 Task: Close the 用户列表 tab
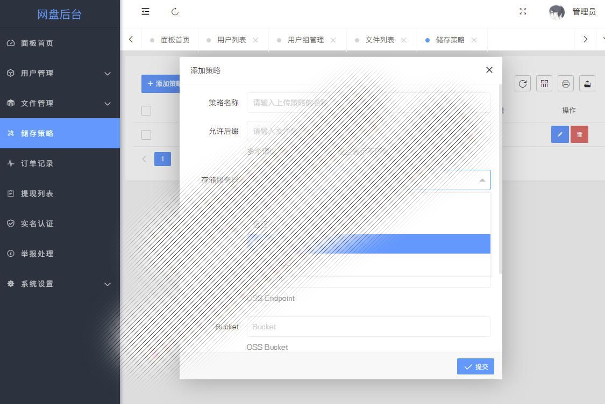pos(255,40)
